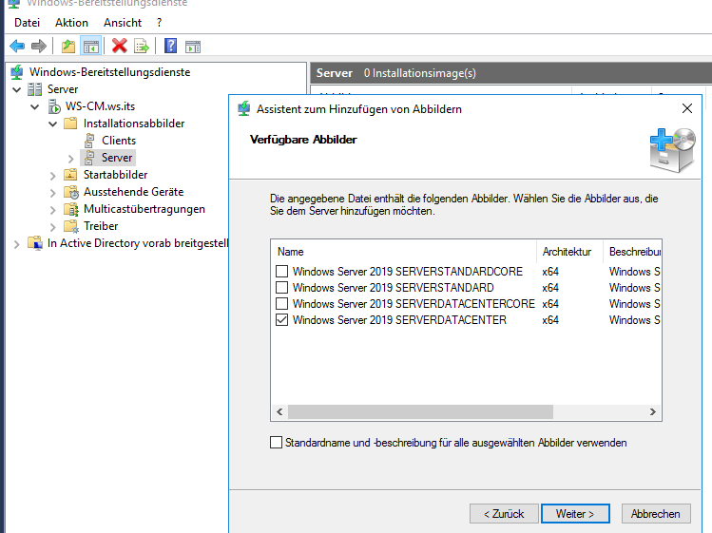Open the Datei menu
Image resolution: width=712 pixels, height=533 pixels.
27,23
